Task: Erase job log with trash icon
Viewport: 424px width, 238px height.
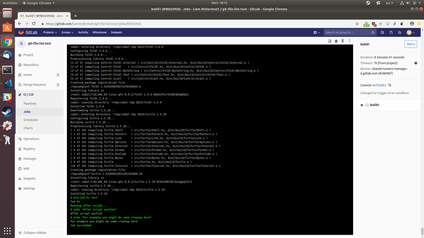Action: click(x=336, y=41)
